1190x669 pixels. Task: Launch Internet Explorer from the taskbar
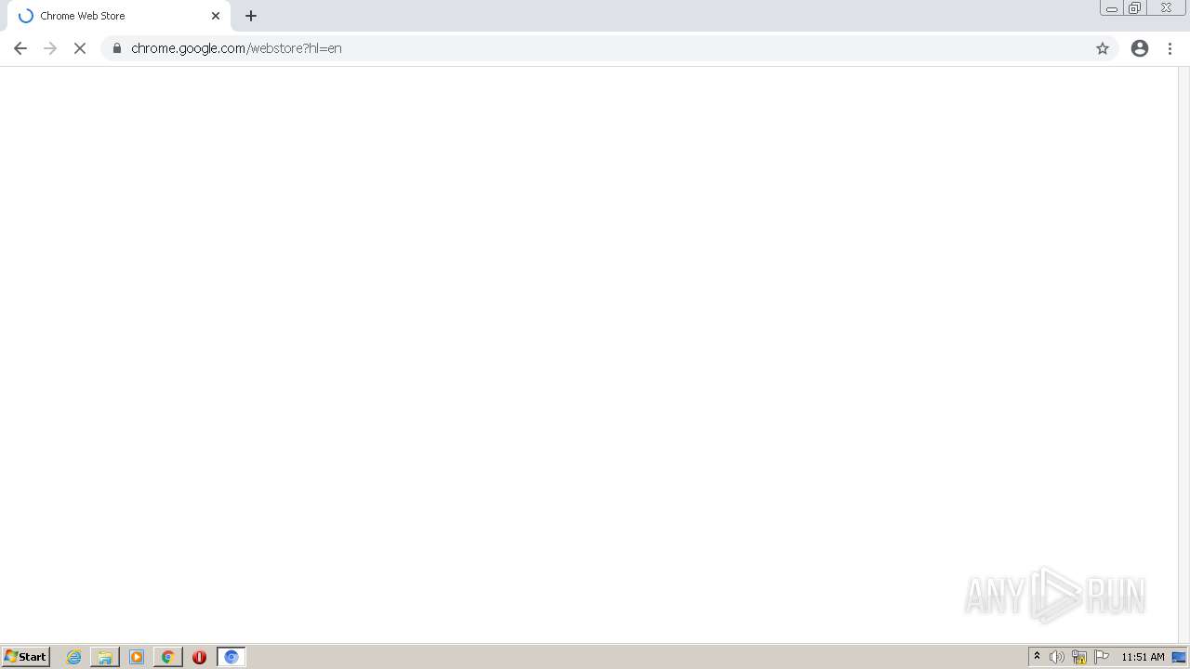coord(74,657)
